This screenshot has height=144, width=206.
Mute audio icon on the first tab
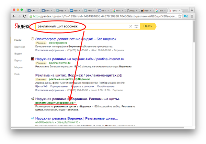pyautogui.click(x=34, y=11)
